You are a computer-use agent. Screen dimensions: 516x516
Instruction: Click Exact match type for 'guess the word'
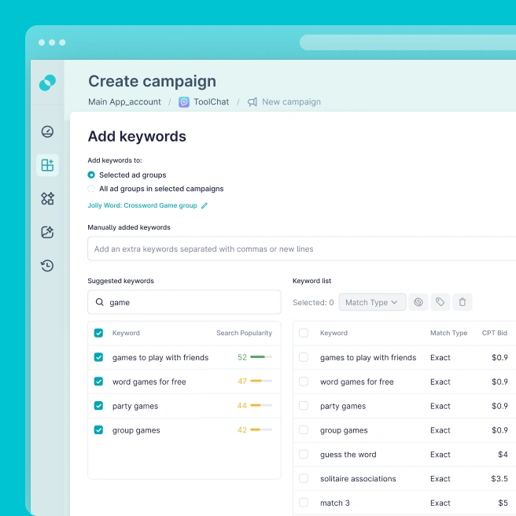[x=440, y=455]
